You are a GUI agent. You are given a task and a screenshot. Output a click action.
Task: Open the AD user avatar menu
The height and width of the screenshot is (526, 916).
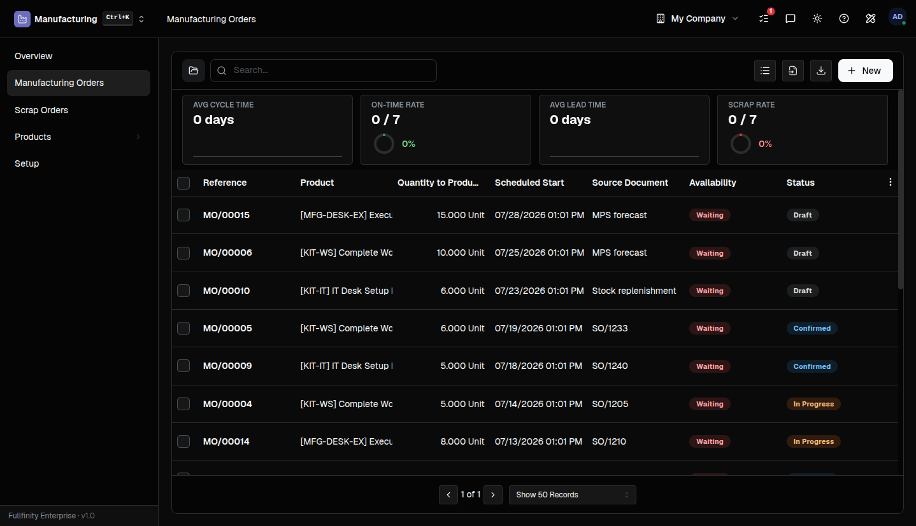click(x=898, y=17)
